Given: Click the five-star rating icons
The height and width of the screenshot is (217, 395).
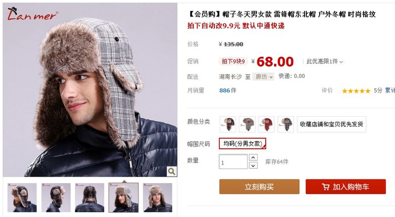Looking at the screenshot, I should click(356, 91).
